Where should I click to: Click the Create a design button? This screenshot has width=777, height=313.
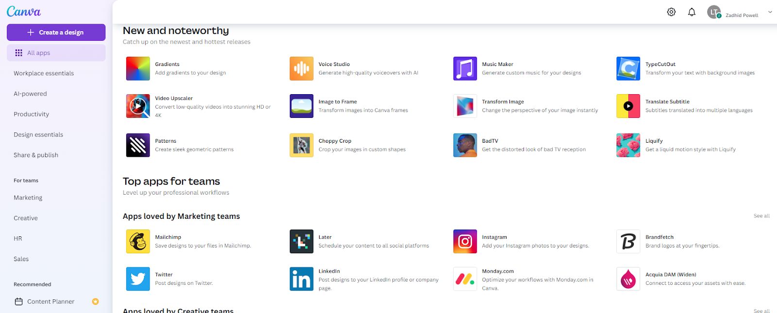click(x=56, y=33)
